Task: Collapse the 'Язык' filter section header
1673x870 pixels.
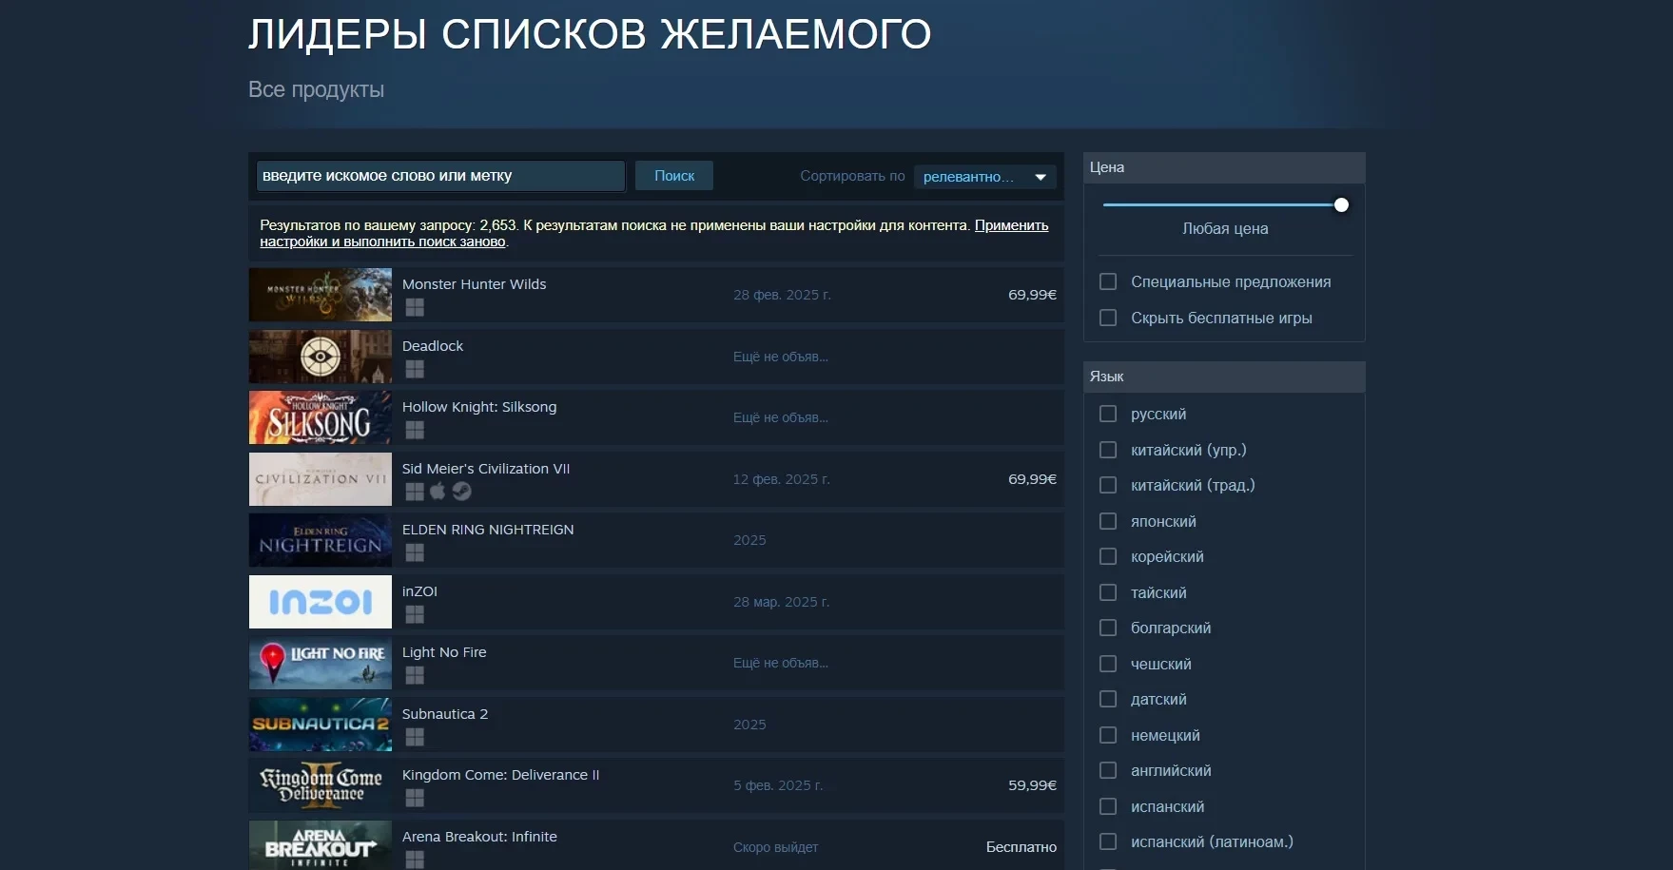Action: 1223,377
